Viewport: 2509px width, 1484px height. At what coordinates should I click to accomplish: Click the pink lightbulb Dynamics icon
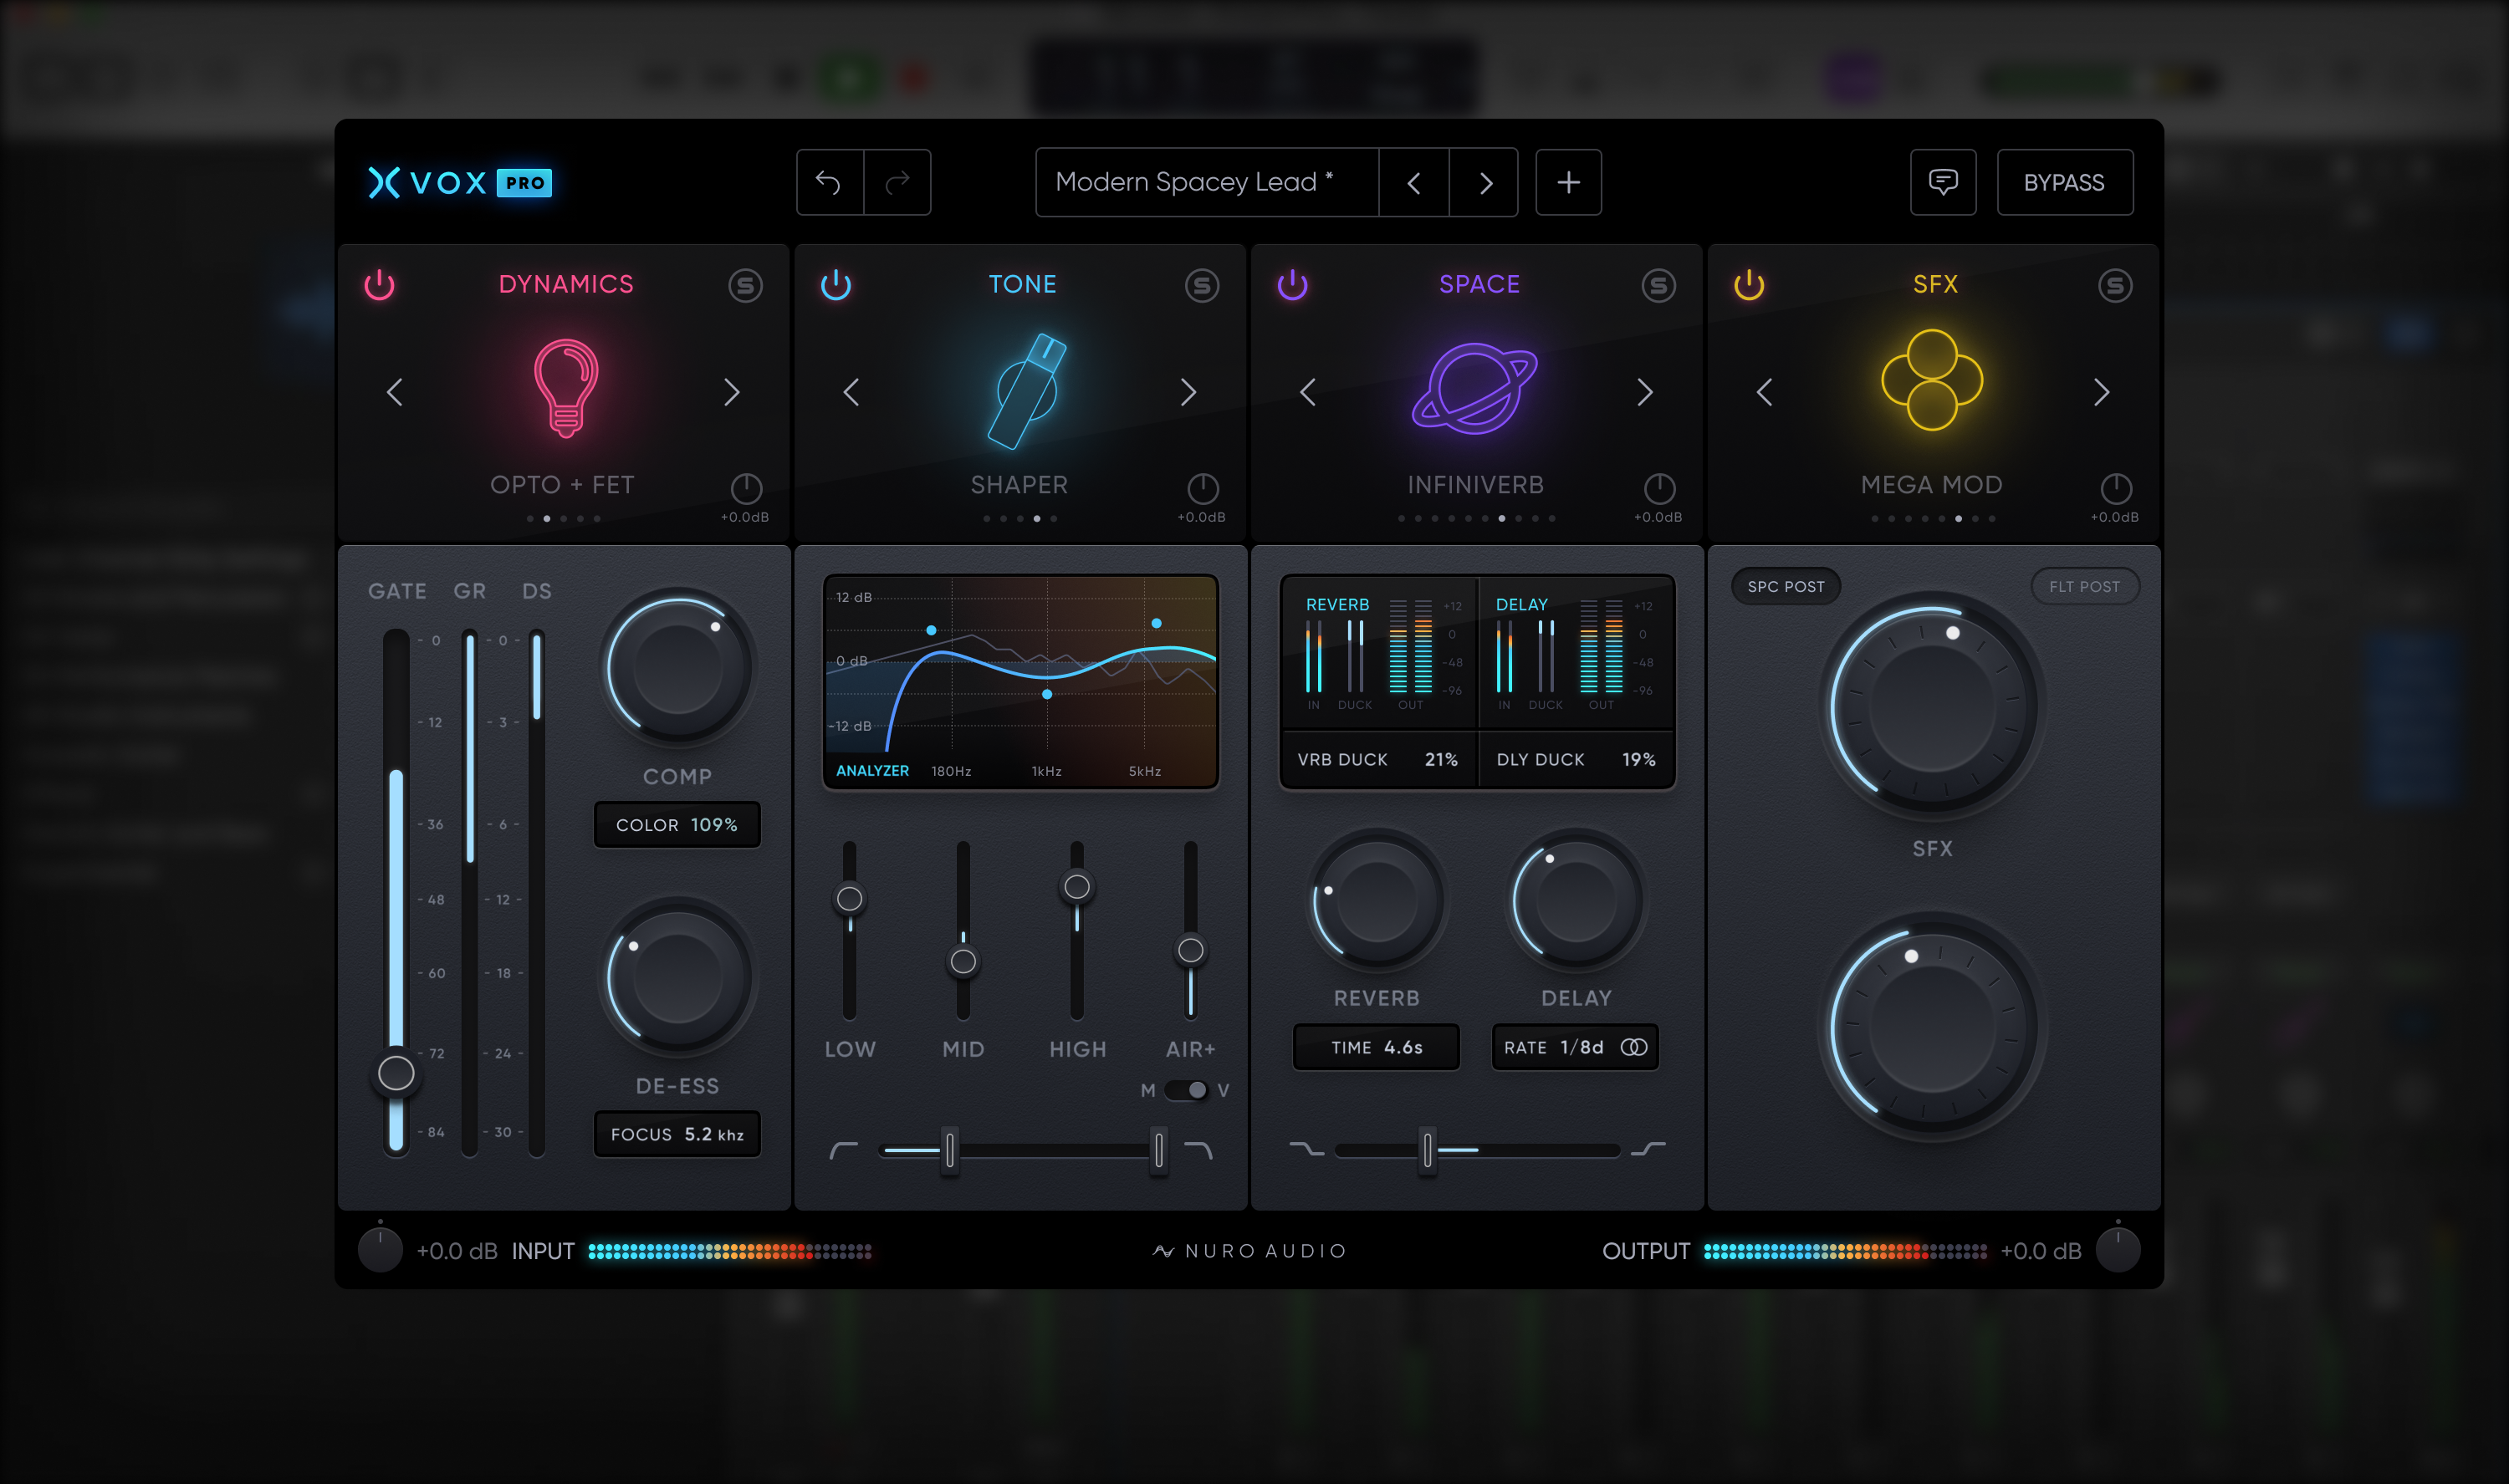pyautogui.click(x=566, y=388)
